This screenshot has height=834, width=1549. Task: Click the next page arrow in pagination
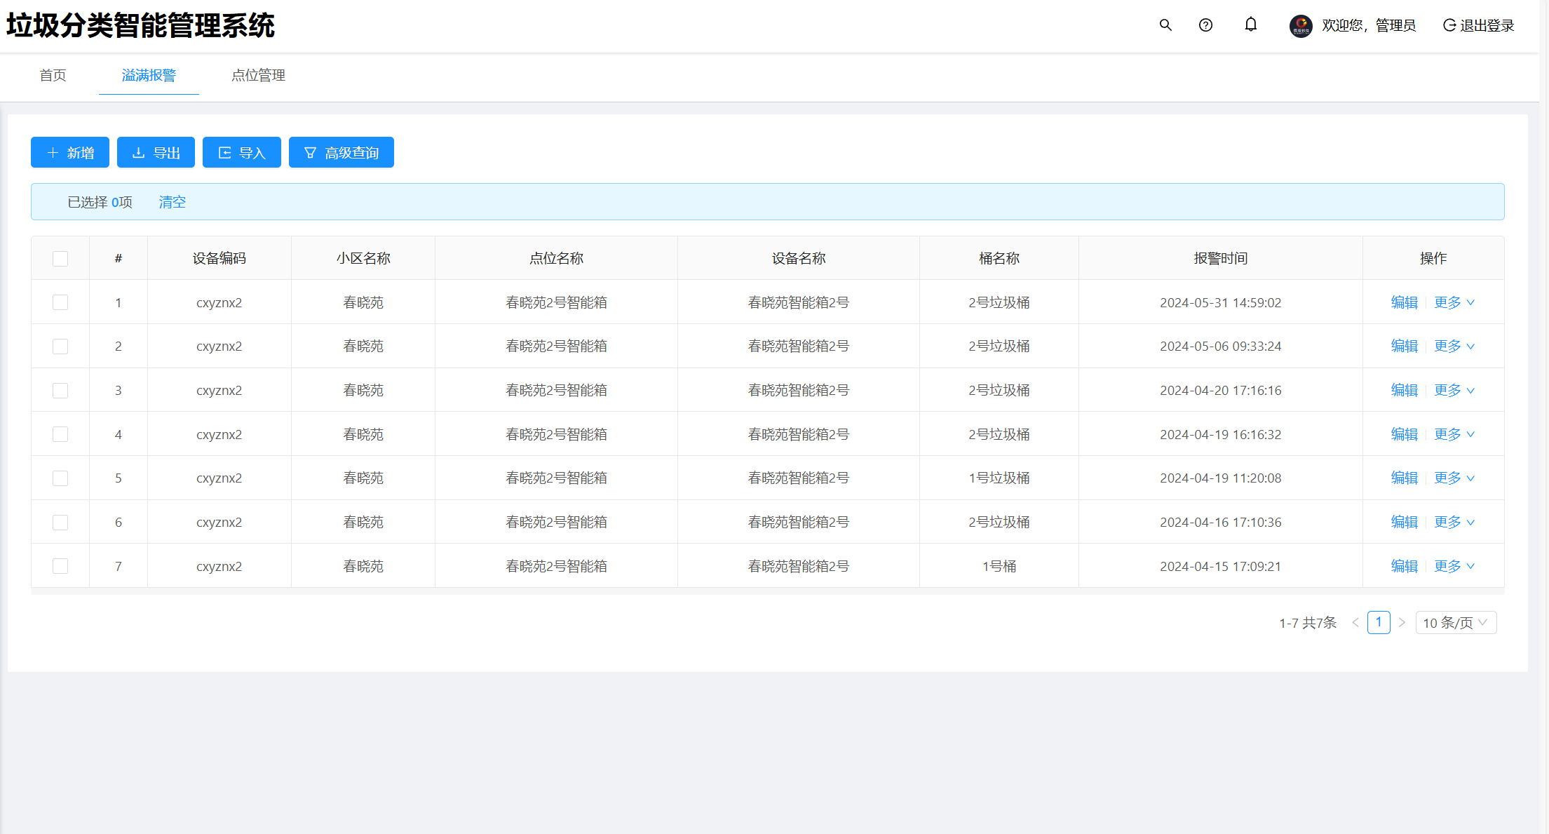pyautogui.click(x=1402, y=623)
